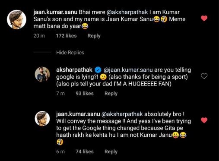Open @aksharpathak mention in top comment
219x161 pixels.
[127, 13]
